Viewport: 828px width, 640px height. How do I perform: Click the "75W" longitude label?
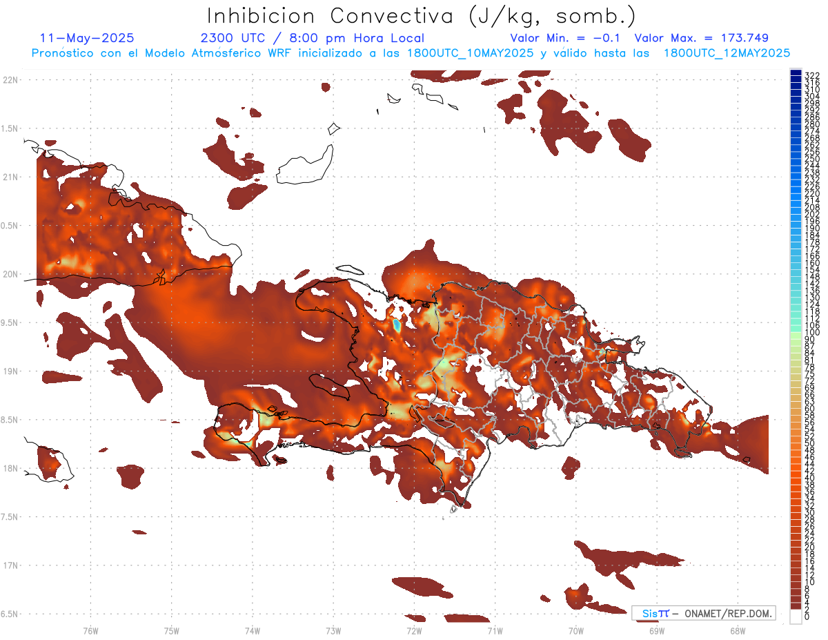[171, 630]
